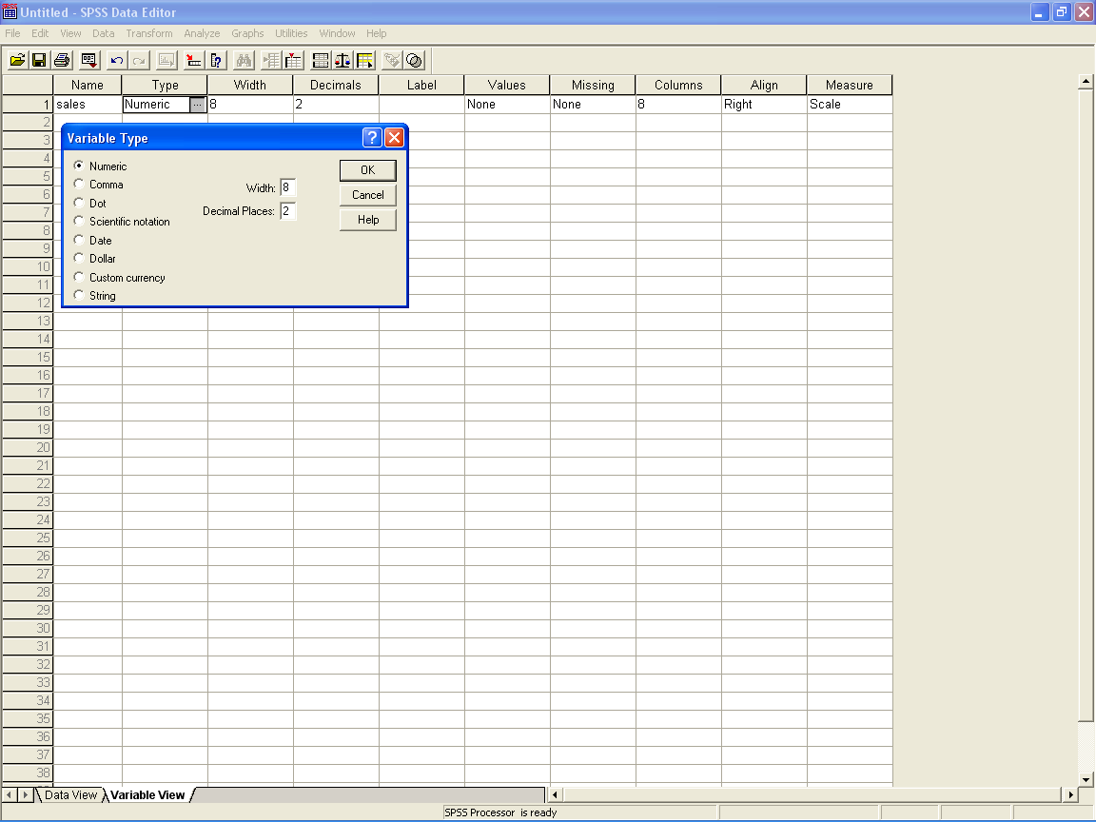Click the Insert Variable toolbar icon
This screenshot has width=1096, height=822.
coord(294,61)
